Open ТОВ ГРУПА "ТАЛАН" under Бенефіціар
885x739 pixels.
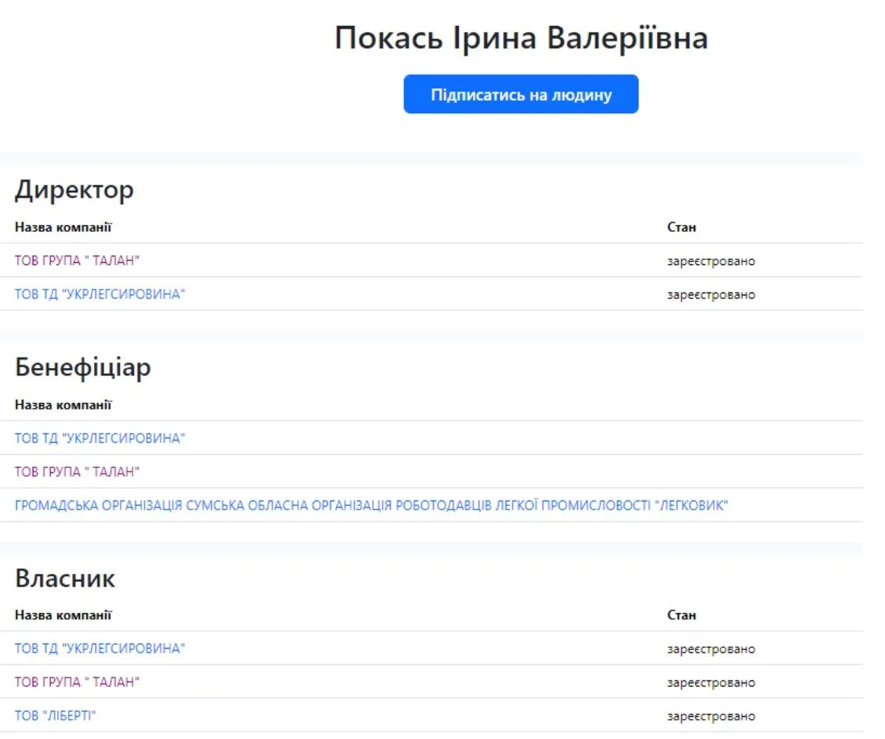77,471
